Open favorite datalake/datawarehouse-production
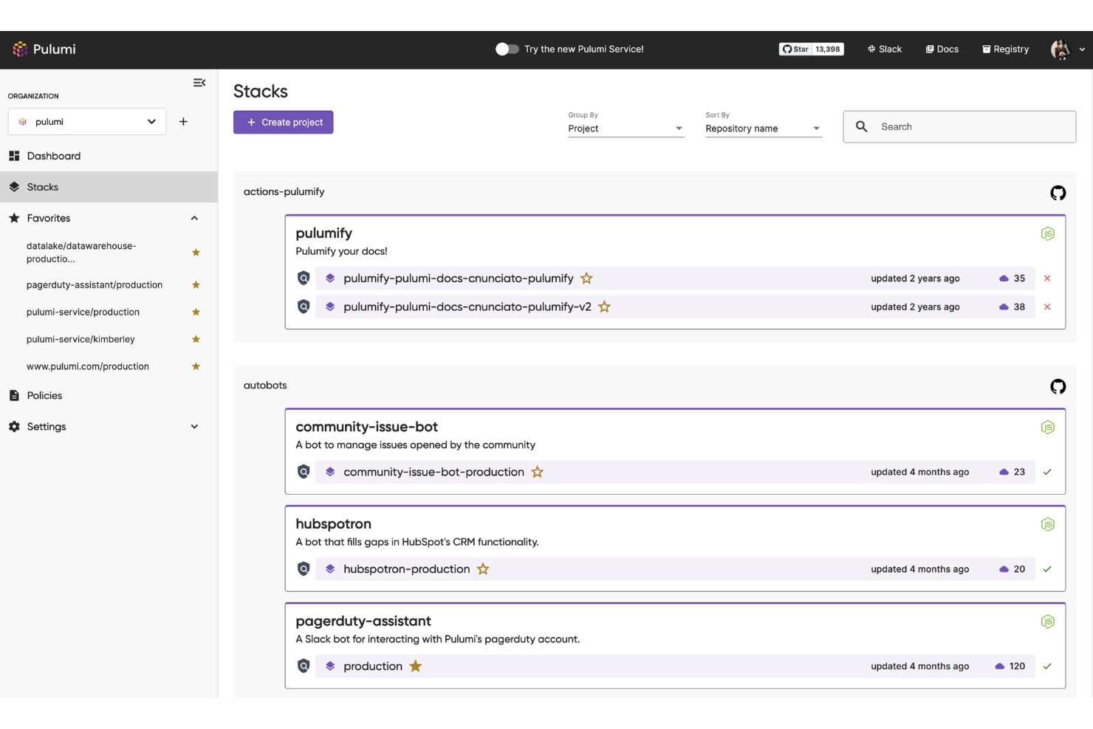 click(81, 253)
